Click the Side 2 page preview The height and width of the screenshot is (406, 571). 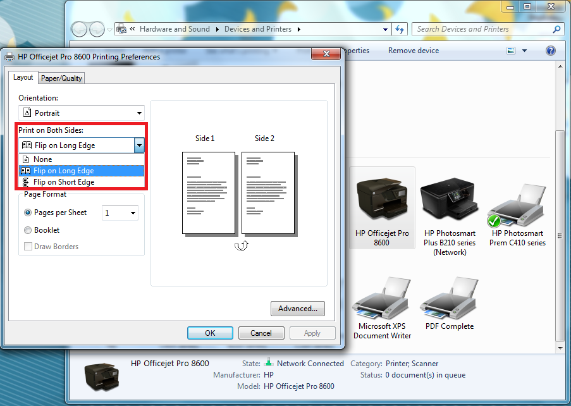[268, 193]
